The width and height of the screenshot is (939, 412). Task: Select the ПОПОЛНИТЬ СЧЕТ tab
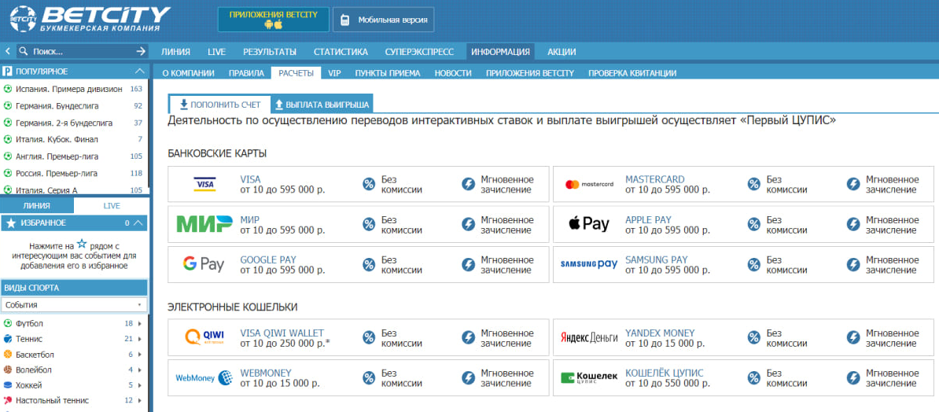tap(219, 105)
